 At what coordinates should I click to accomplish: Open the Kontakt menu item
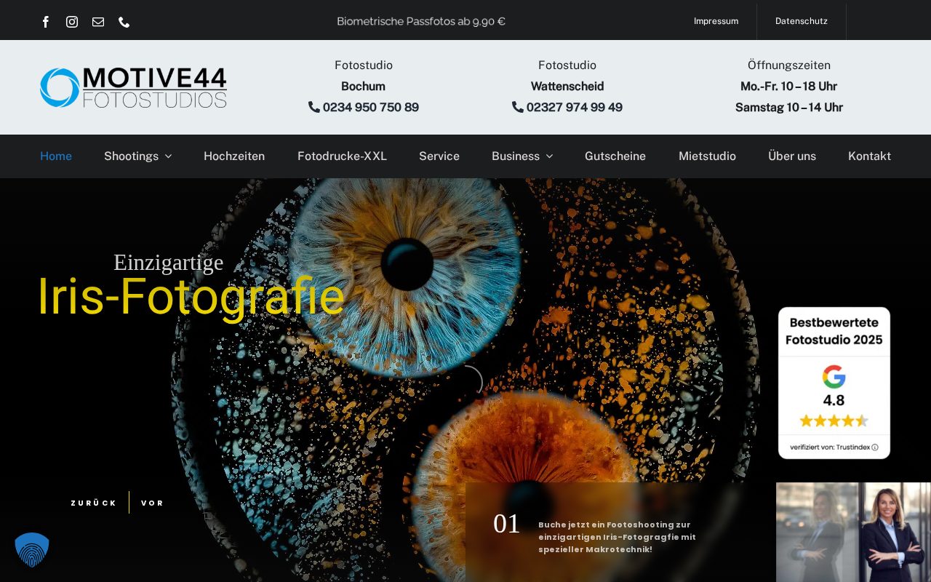pos(869,156)
